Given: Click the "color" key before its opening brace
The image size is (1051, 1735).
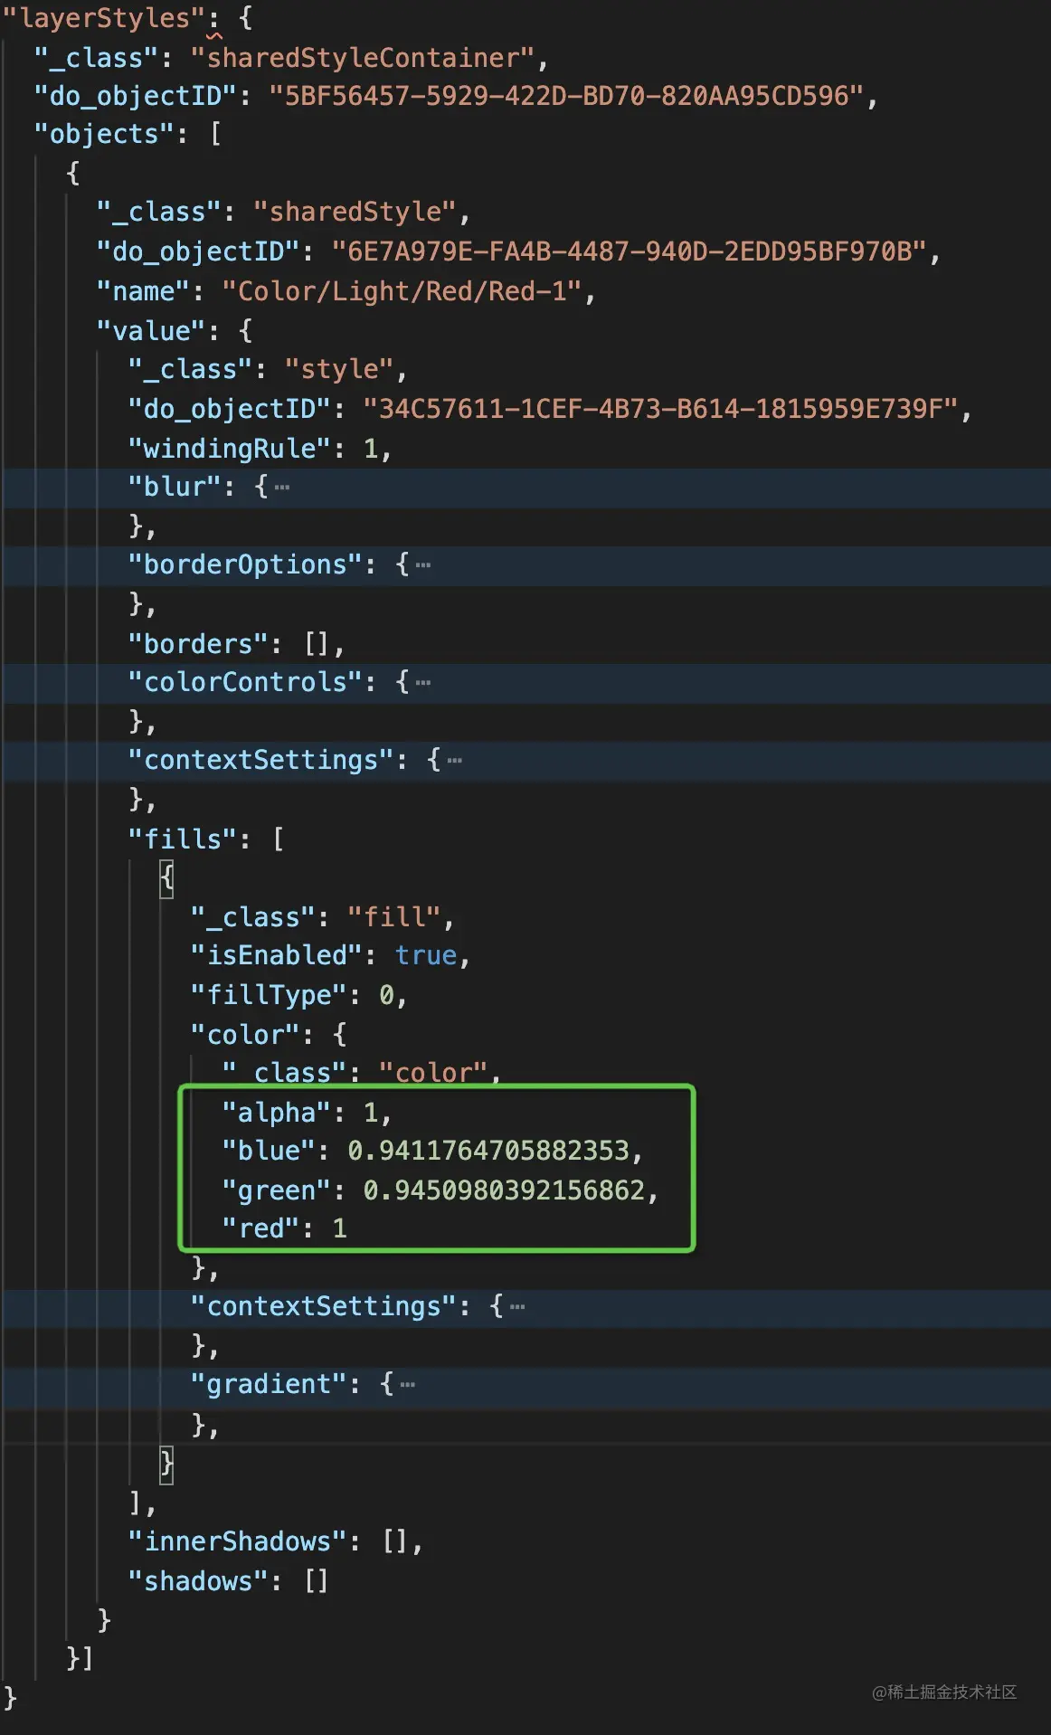Looking at the screenshot, I should coord(245,1035).
